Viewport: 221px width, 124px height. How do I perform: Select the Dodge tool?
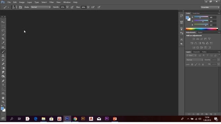pos(3,76)
